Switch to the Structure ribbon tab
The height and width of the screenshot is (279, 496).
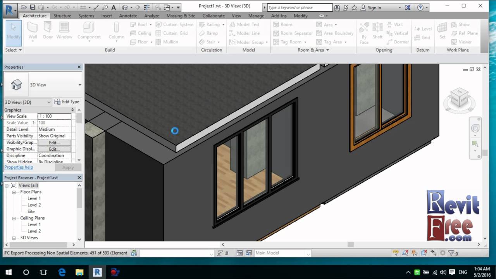[62, 16]
